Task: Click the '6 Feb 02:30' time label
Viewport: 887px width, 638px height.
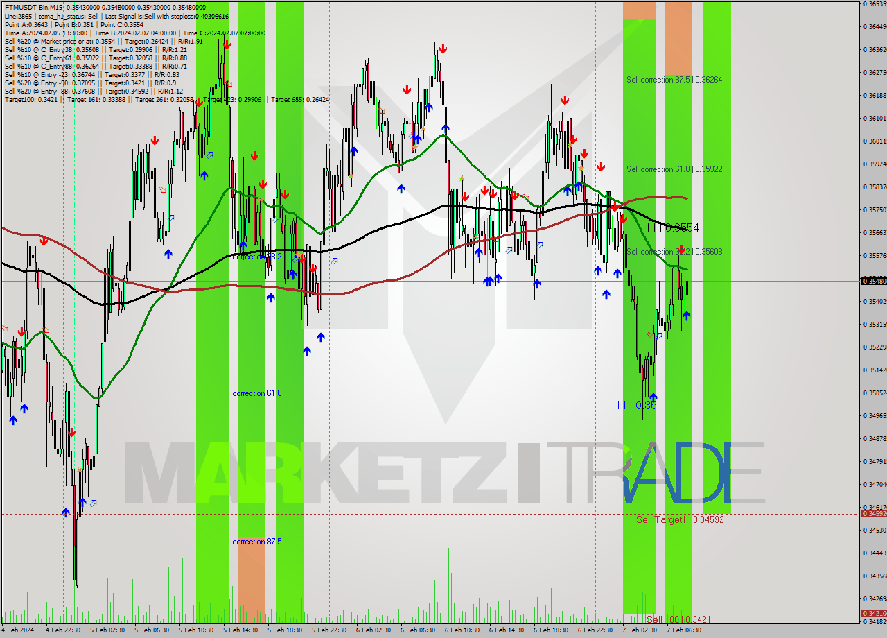Action: tap(374, 630)
